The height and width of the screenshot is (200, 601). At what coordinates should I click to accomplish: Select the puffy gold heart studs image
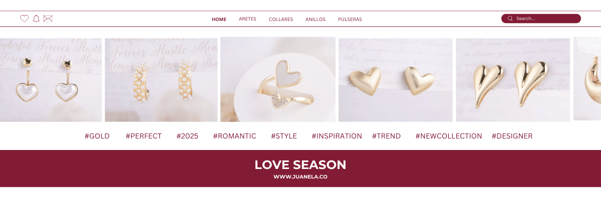(396, 80)
